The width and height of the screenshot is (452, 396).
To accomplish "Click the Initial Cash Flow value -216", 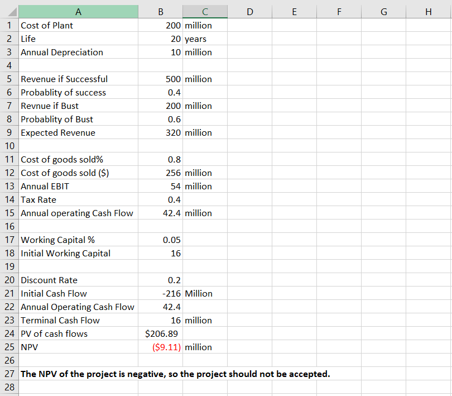I will click(x=160, y=293).
